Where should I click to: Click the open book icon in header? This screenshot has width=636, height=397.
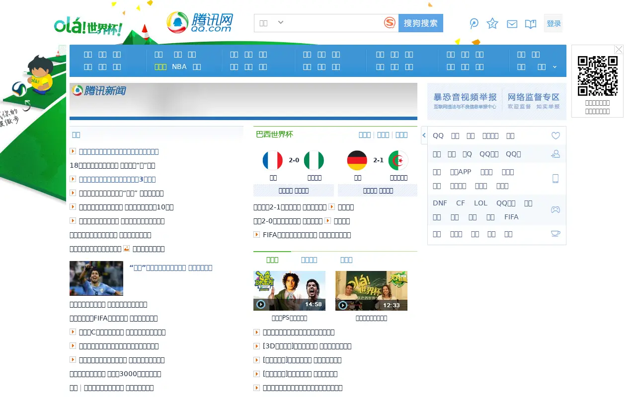(x=531, y=24)
